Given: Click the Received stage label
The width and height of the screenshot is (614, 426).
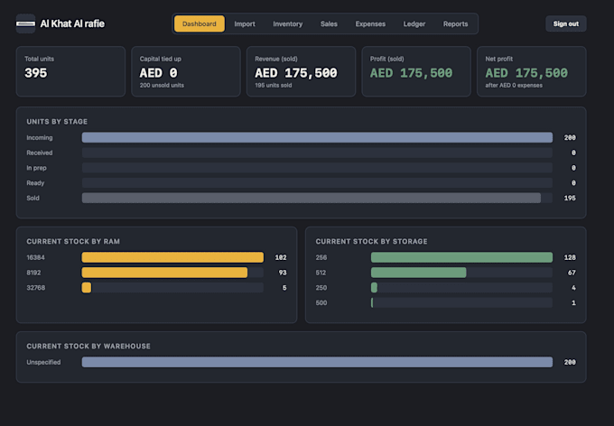Looking at the screenshot, I should click(x=40, y=153).
